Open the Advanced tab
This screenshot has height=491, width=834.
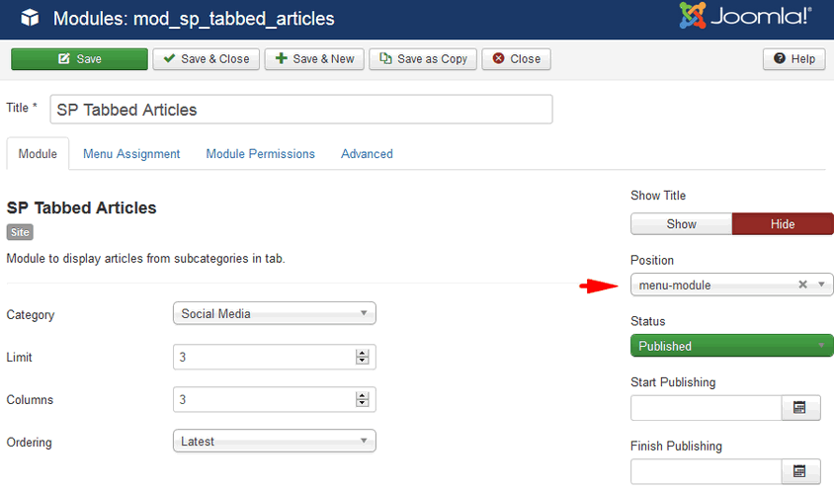click(x=367, y=154)
